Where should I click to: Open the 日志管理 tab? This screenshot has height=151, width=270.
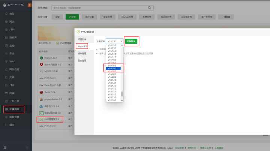(x=82, y=60)
